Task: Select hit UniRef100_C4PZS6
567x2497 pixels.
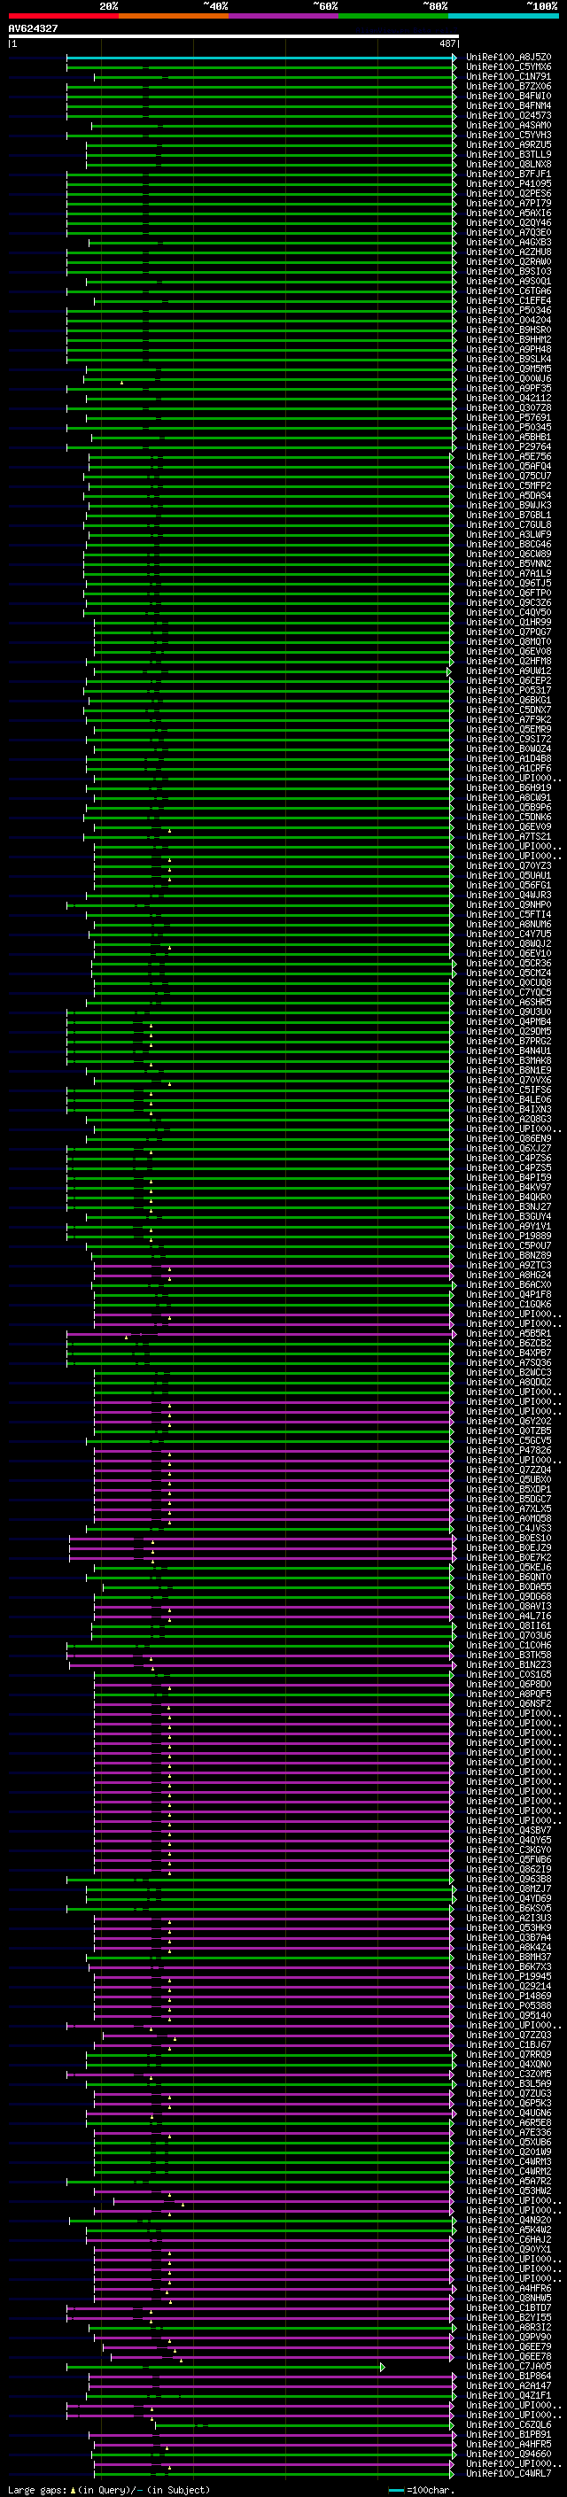Action: click(509, 1159)
